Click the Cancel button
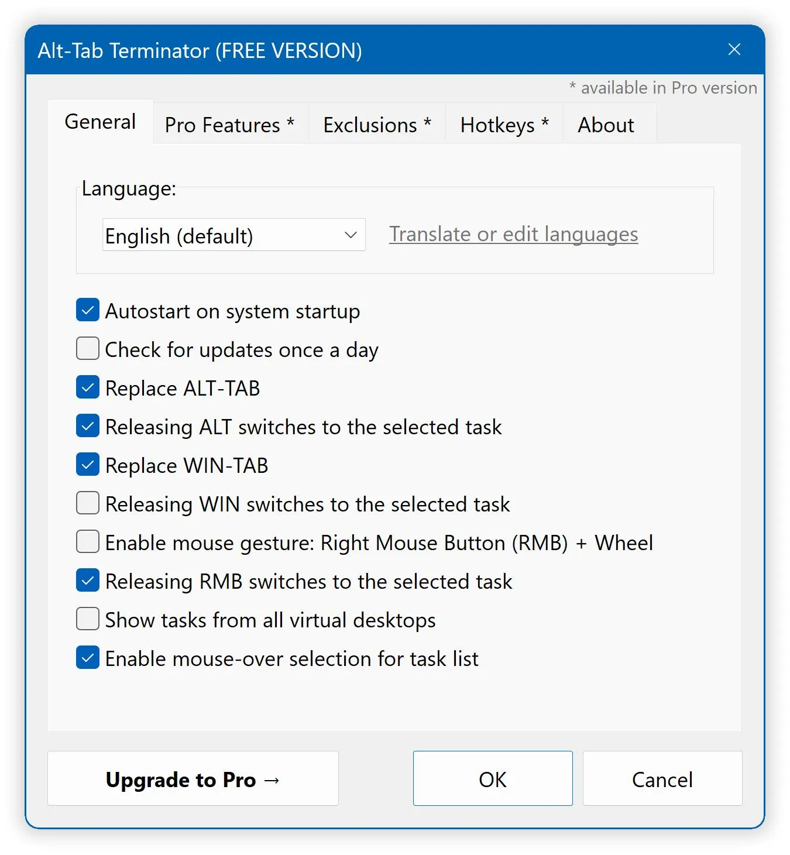The image size is (790, 855). click(662, 779)
